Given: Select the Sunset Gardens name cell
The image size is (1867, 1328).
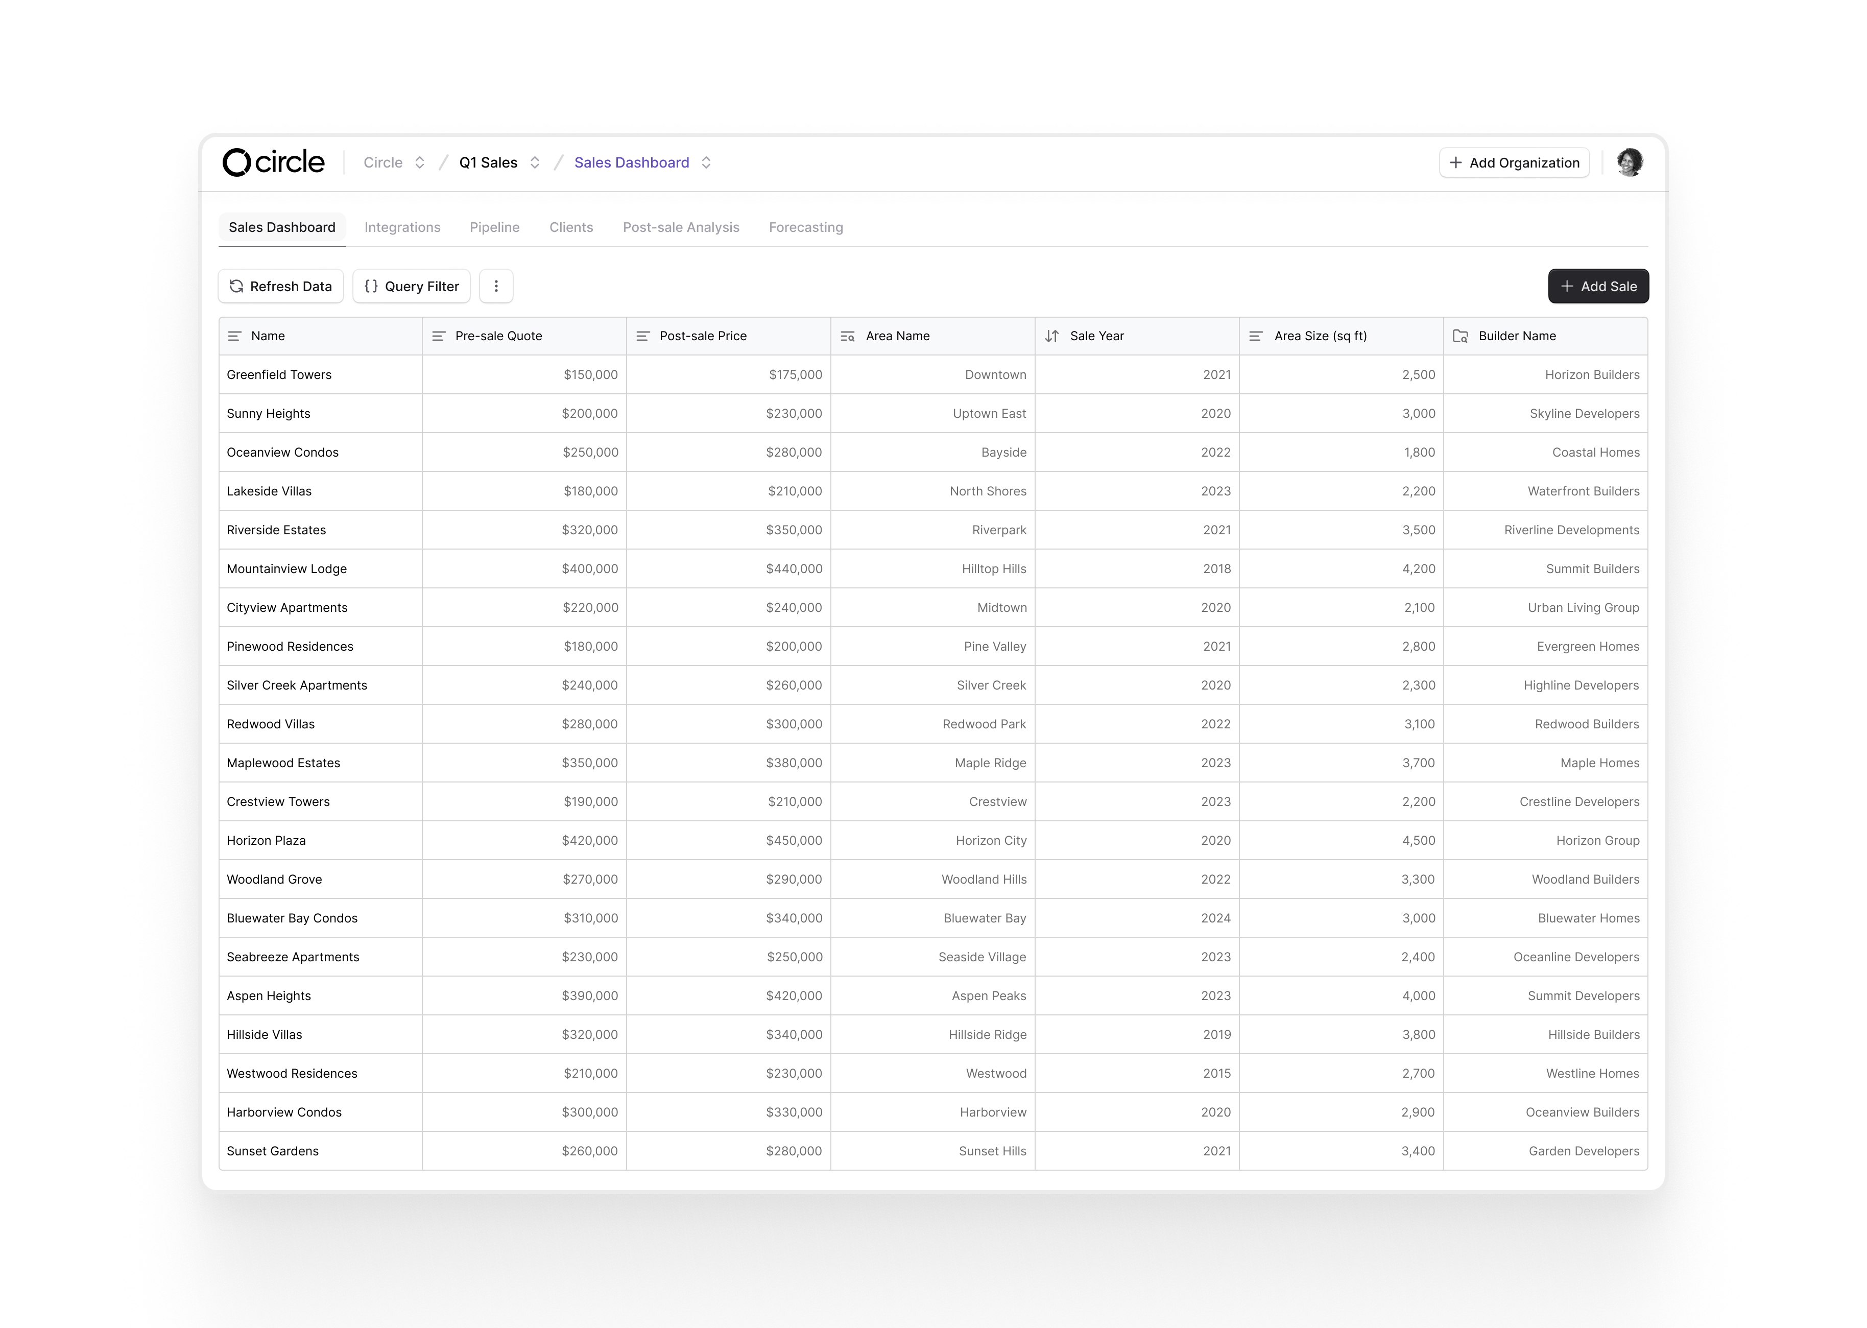Looking at the screenshot, I should 320,1151.
